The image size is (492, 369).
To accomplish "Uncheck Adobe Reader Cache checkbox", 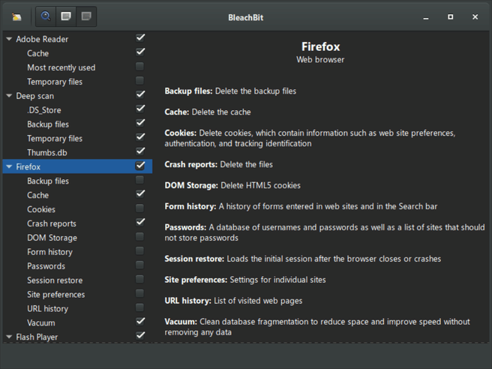I will tap(140, 52).
